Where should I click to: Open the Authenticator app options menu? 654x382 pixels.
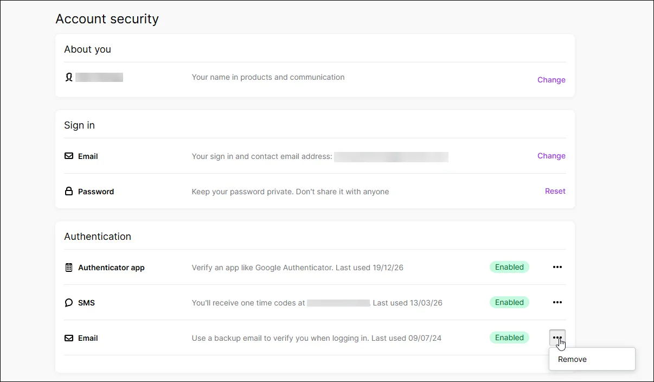pos(557,267)
